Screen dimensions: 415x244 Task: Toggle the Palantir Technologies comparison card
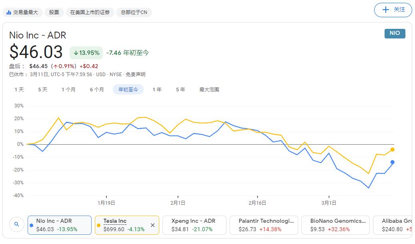pos(264,225)
